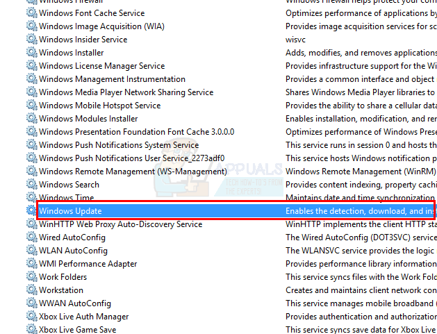Click gear icon beside Xbox Live Auth Manager

tap(32, 317)
